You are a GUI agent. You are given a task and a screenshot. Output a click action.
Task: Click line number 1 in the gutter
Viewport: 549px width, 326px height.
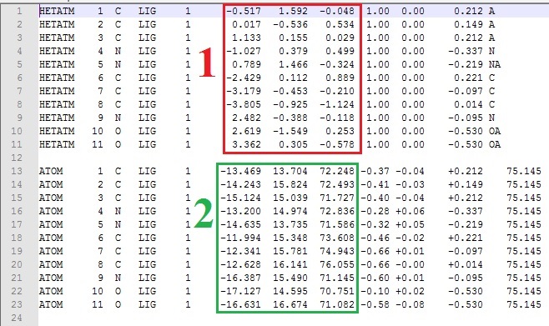point(19,11)
